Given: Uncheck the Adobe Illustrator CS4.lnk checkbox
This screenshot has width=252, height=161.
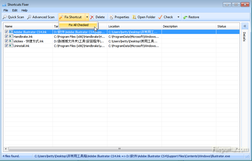Looking at the screenshot, I should pos(7,32).
